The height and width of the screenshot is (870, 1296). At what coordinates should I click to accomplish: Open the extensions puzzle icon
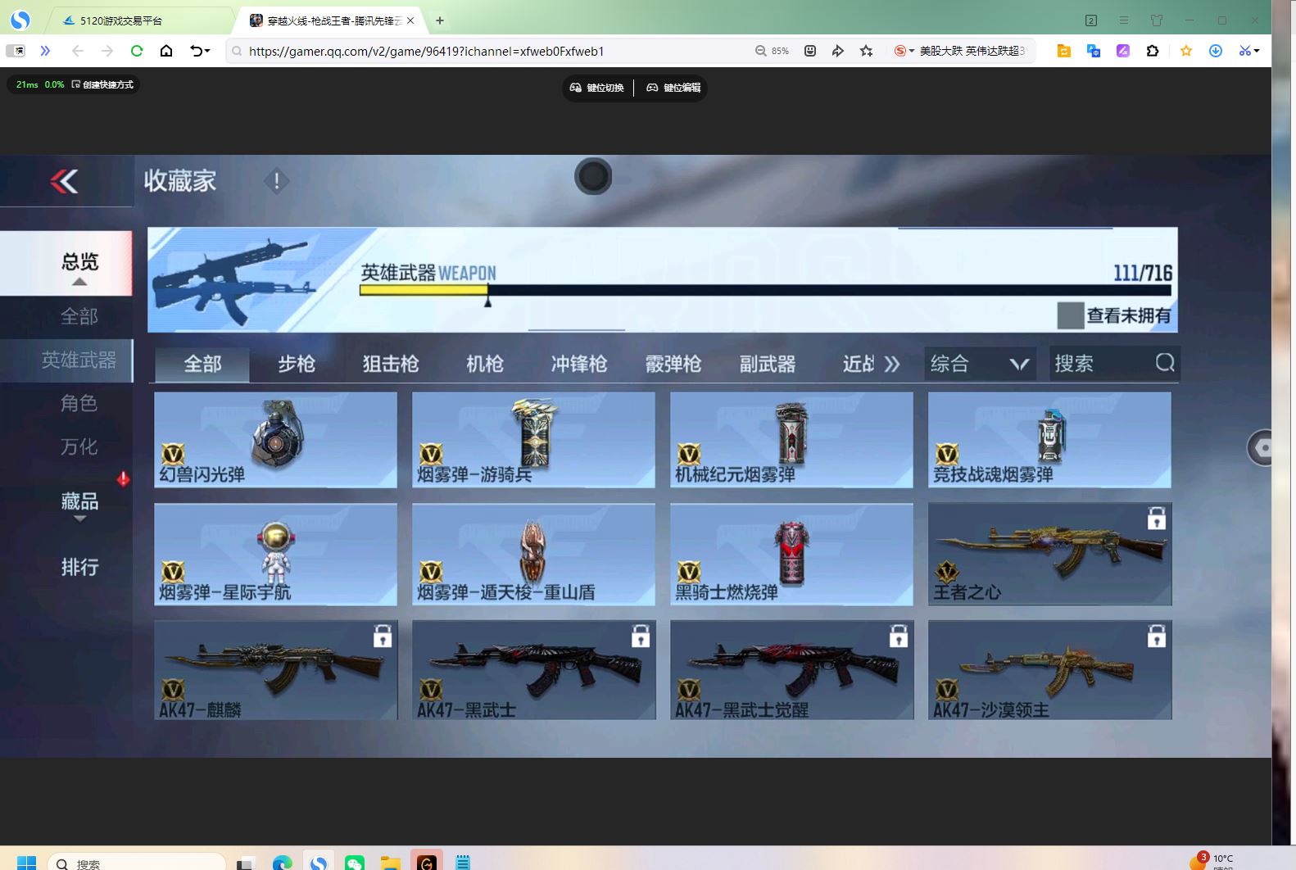point(1153,51)
